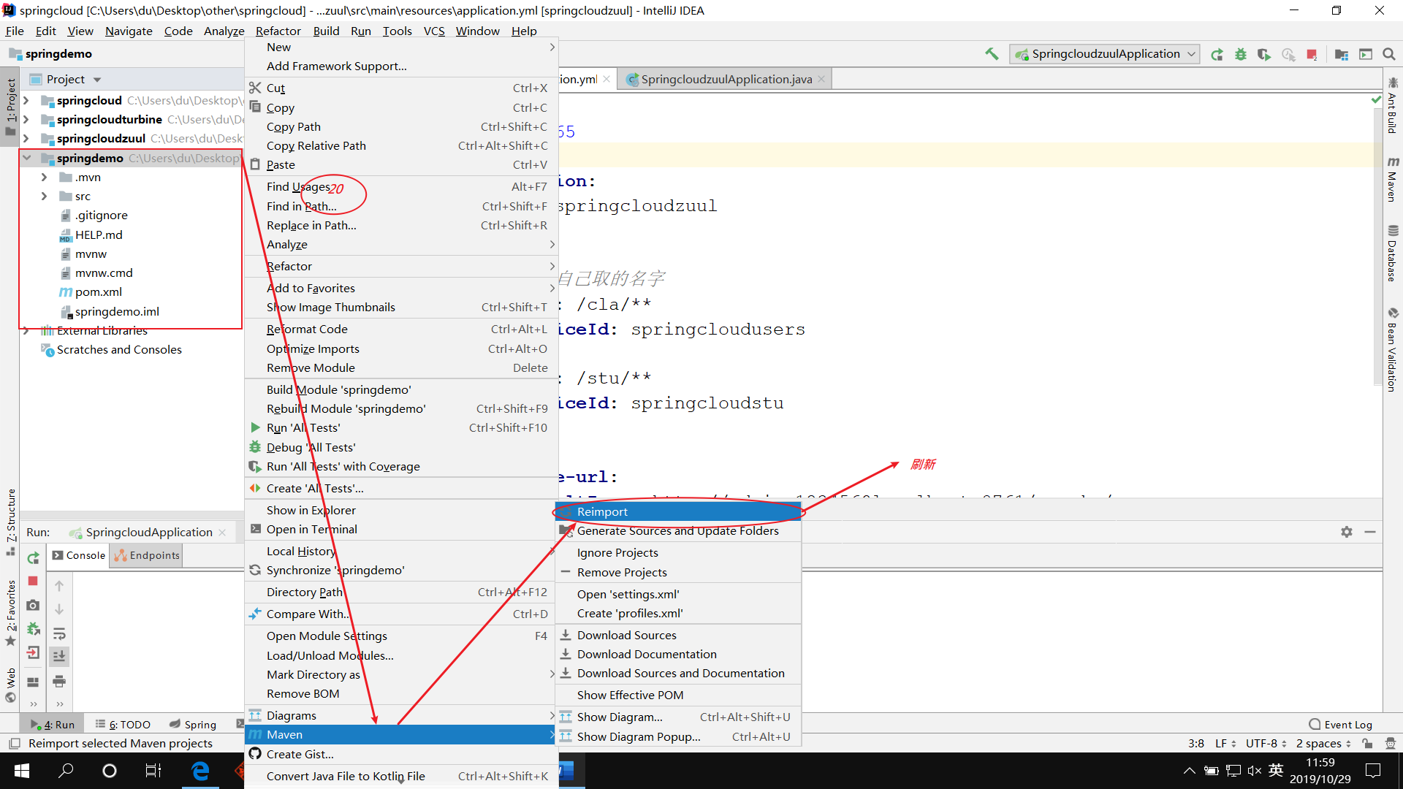Open the Ant Build tool window

(1393, 105)
